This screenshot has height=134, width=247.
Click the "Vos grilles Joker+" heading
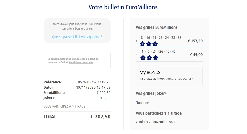point(151,93)
